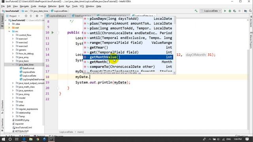Open File Explorer from taskbar
This screenshot has width=253, height=142.
click(31, 139)
